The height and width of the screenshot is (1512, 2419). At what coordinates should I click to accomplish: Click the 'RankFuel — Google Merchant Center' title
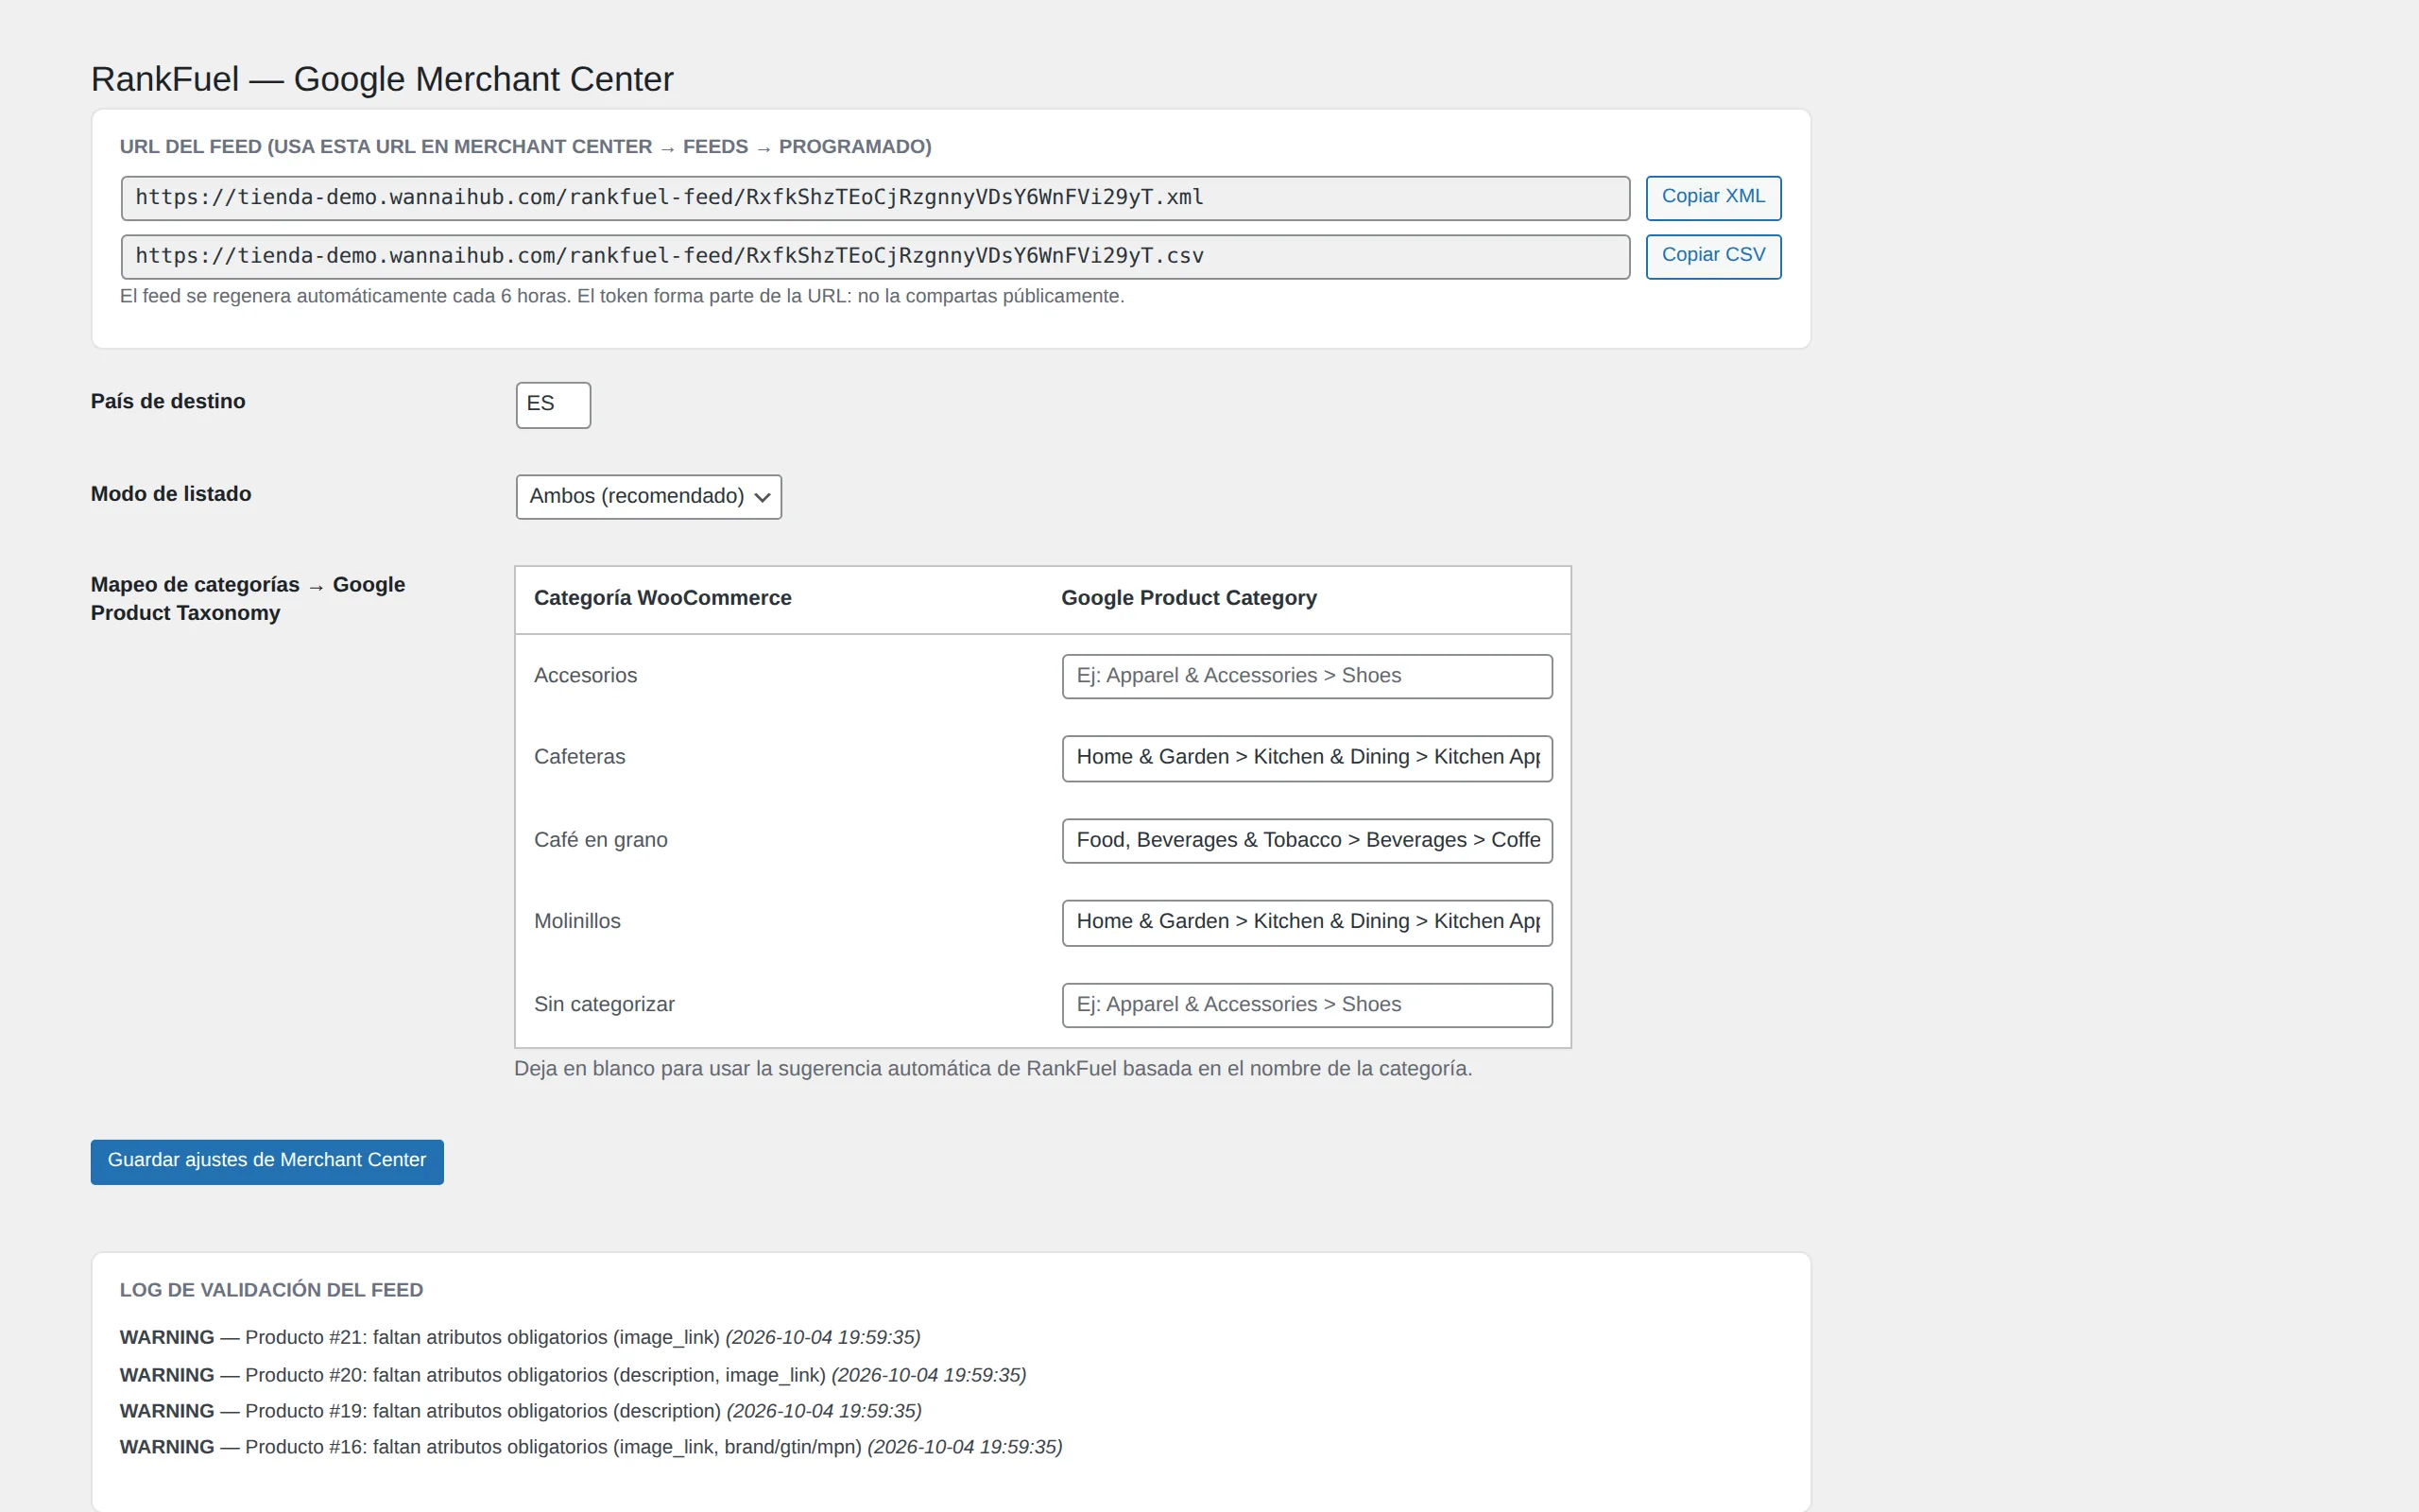pyautogui.click(x=382, y=79)
